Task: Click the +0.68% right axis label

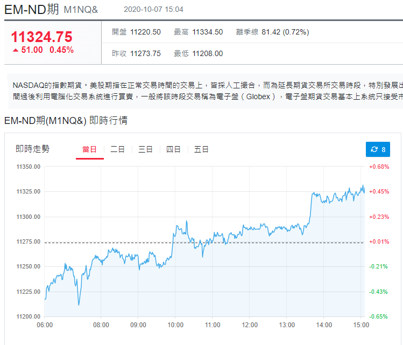Action: click(x=379, y=167)
